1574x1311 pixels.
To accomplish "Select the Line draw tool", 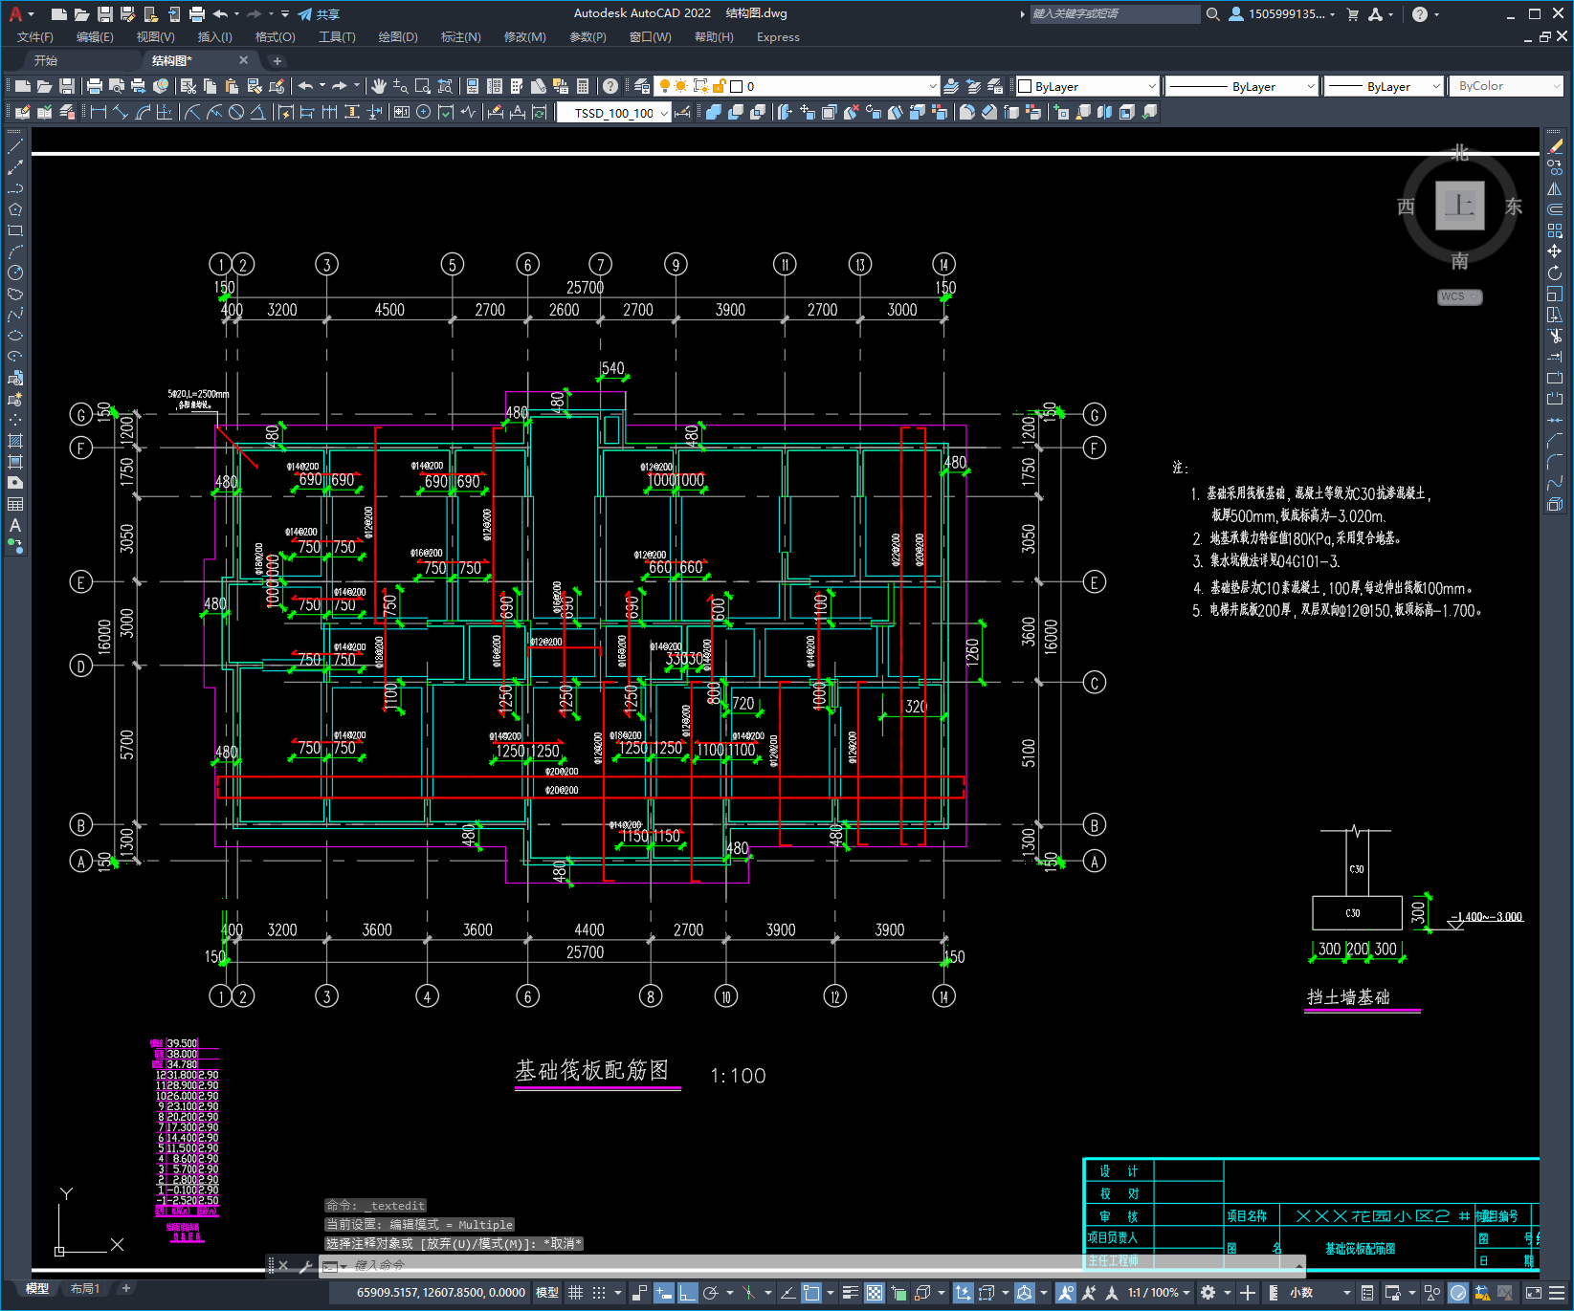I will tap(15, 147).
